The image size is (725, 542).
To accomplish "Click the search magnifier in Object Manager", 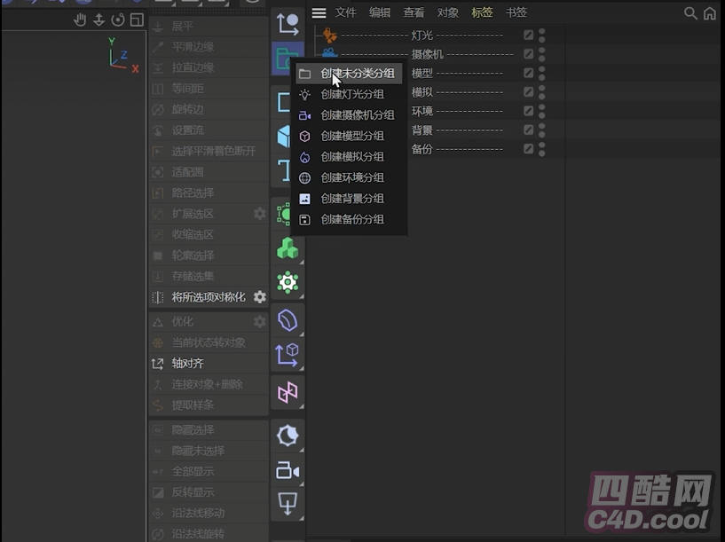I will (690, 13).
